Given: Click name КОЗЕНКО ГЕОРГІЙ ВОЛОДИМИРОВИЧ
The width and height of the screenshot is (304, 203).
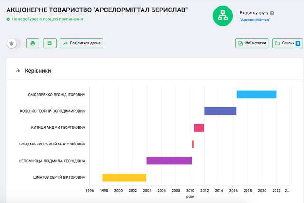Looking at the screenshot, I should 53,111.
